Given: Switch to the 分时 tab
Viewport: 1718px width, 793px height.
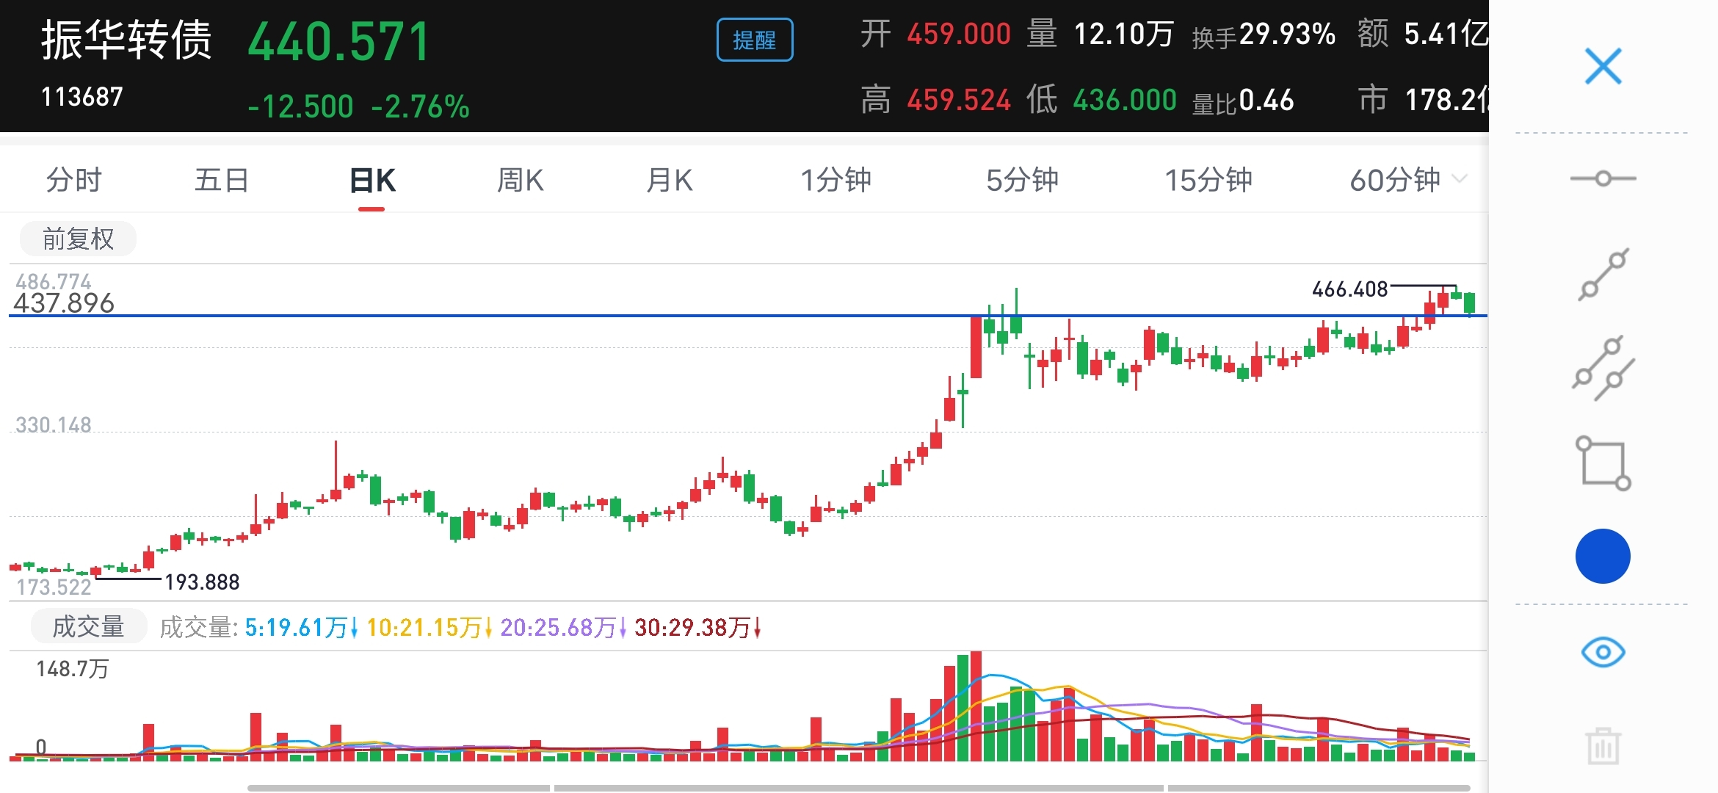Looking at the screenshot, I should [73, 180].
